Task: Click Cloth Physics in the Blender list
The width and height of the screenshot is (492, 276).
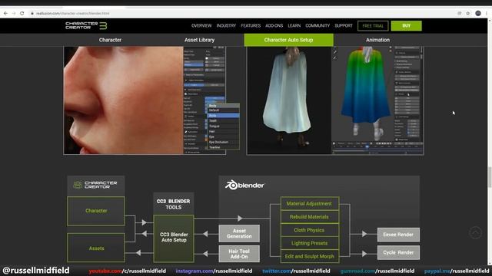Action: [x=309, y=230]
